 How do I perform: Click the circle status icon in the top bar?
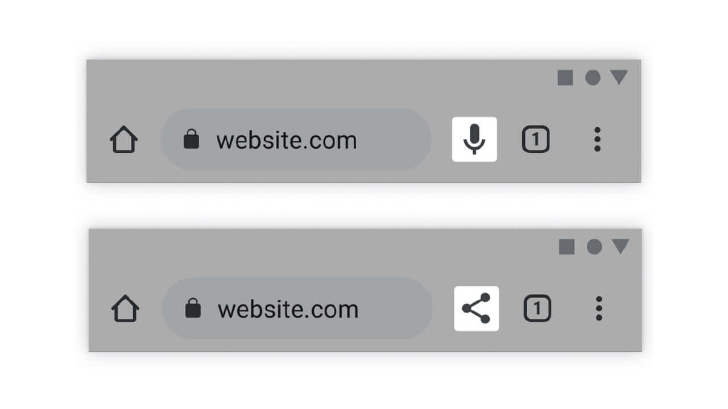click(593, 78)
